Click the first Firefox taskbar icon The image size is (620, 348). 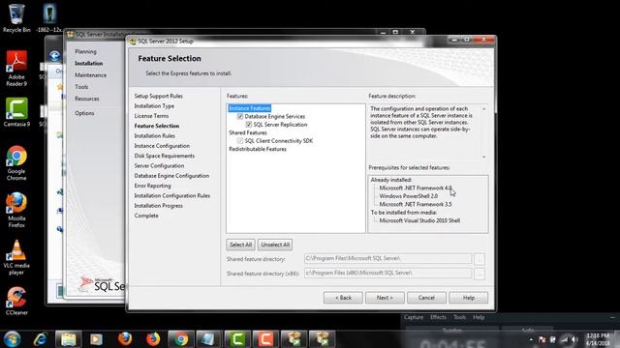(x=125, y=339)
